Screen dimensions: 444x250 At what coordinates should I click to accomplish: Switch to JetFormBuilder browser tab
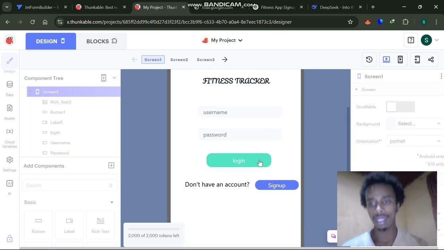[x=42, y=7]
